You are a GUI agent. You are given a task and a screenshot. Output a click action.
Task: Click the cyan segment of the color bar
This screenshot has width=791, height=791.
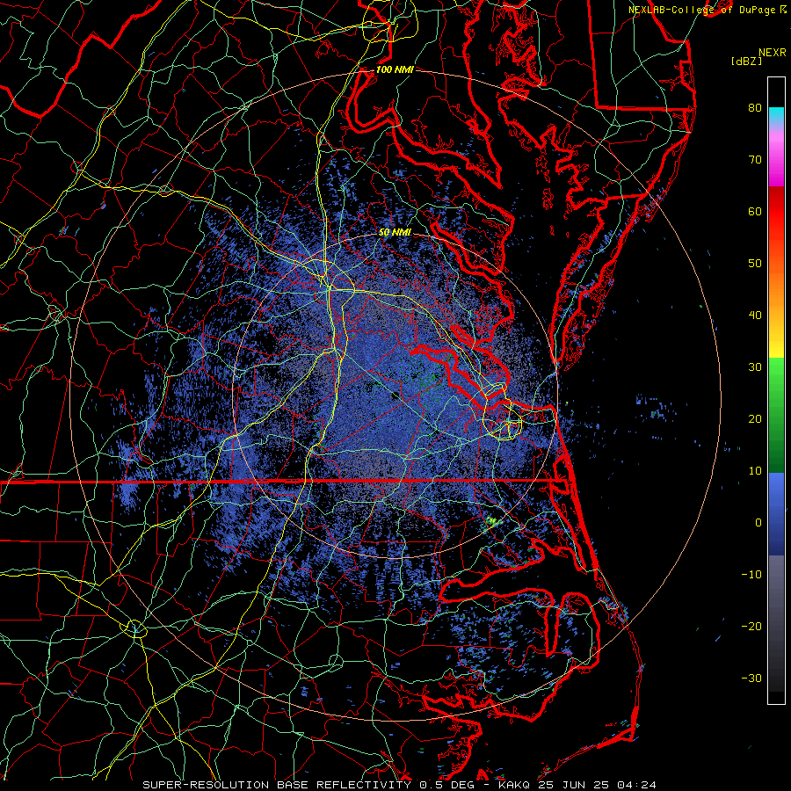click(776, 115)
